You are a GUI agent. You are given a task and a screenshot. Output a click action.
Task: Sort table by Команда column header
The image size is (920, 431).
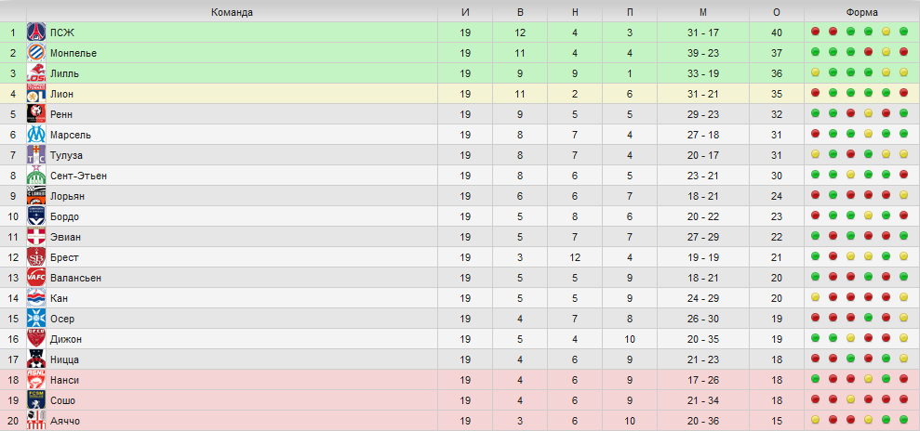pos(232,12)
